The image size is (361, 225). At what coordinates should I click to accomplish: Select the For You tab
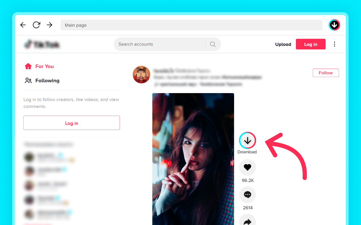[x=39, y=66]
